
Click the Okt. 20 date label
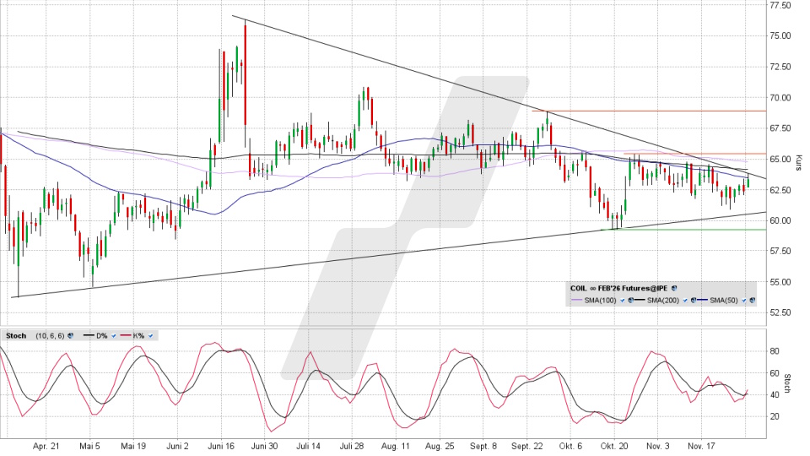[614, 446]
